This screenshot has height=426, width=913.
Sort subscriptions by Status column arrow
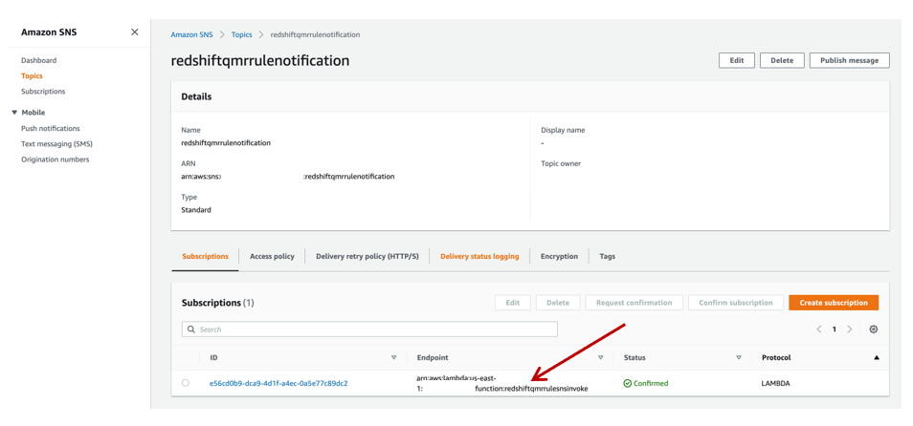pos(739,357)
